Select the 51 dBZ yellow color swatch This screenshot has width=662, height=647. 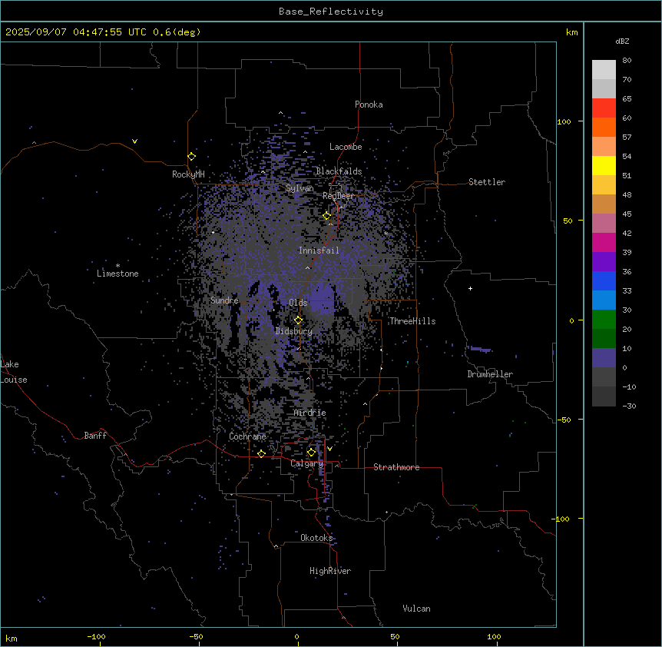pyautogui.click(x=604, y=165)
